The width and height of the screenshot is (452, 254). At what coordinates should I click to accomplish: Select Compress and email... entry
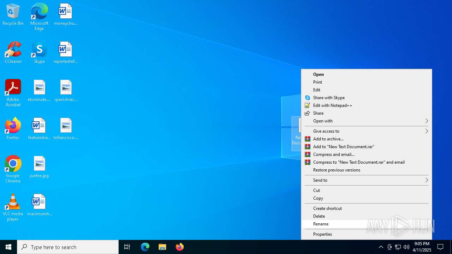click(x=367, y=155)
